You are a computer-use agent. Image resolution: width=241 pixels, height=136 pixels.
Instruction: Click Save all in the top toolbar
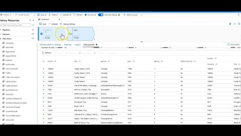point(42,15)
